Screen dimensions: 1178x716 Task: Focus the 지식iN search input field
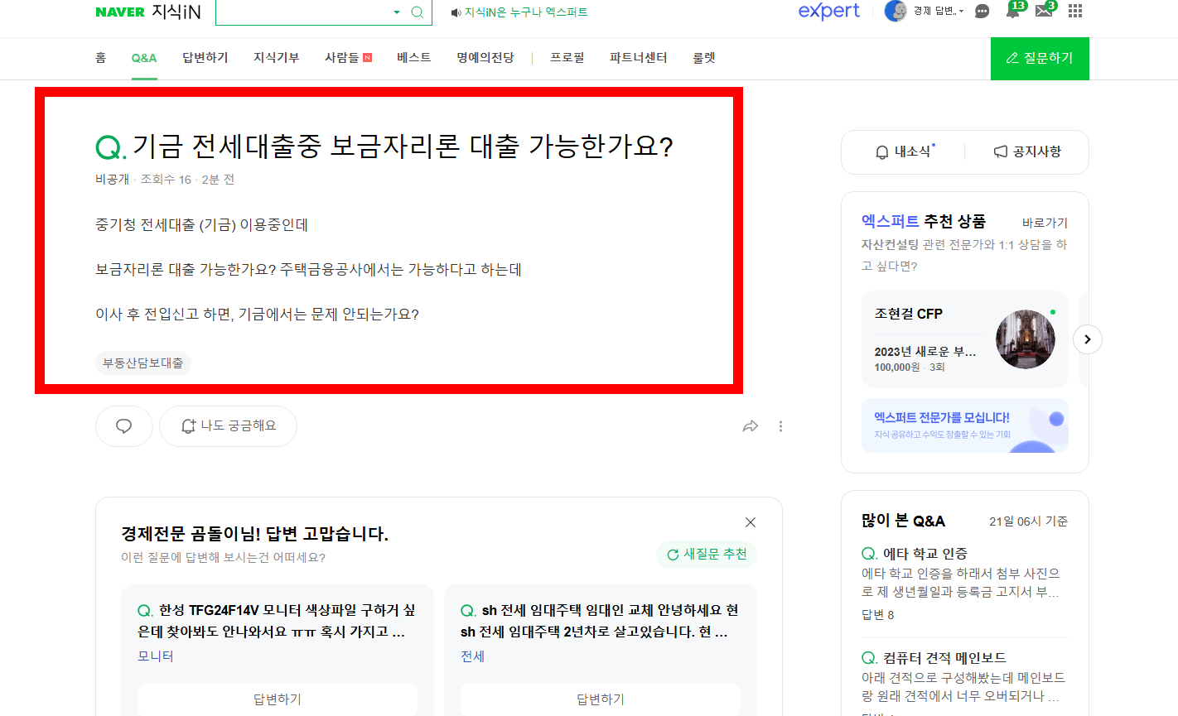[303, 12]
